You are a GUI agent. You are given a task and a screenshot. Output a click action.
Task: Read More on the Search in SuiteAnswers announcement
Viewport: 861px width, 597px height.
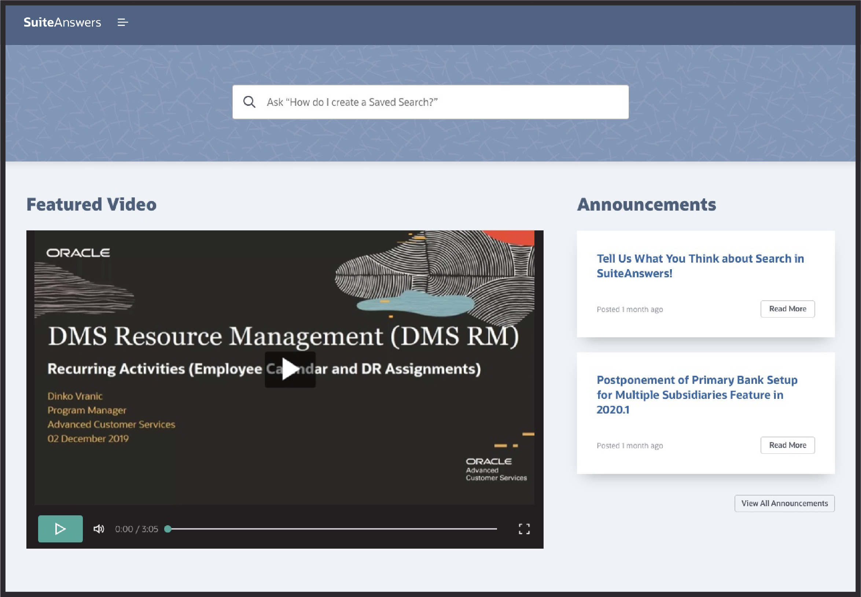788,309
